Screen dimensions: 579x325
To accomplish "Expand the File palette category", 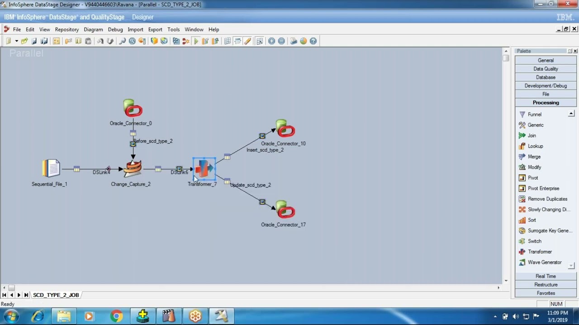I will pos(546,94).
